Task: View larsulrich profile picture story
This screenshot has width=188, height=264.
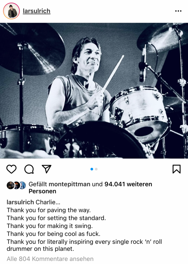Action: pyautogui.click(x=11, y=11)
